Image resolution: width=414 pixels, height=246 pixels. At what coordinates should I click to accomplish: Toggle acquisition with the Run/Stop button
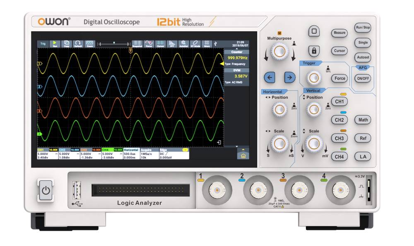pyautogui.click(x=363, y=28)
